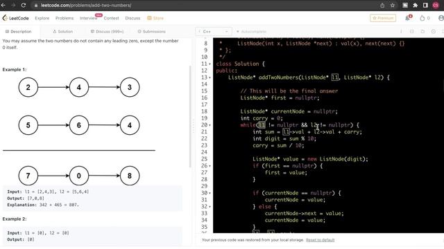
Task: Open the Chrome profile avatar
Action: [436, 5]
